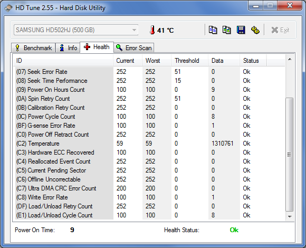The image size is (306, 248).
Task: Click the 1310761 temperature data value
Action: (x=223, y=144)
